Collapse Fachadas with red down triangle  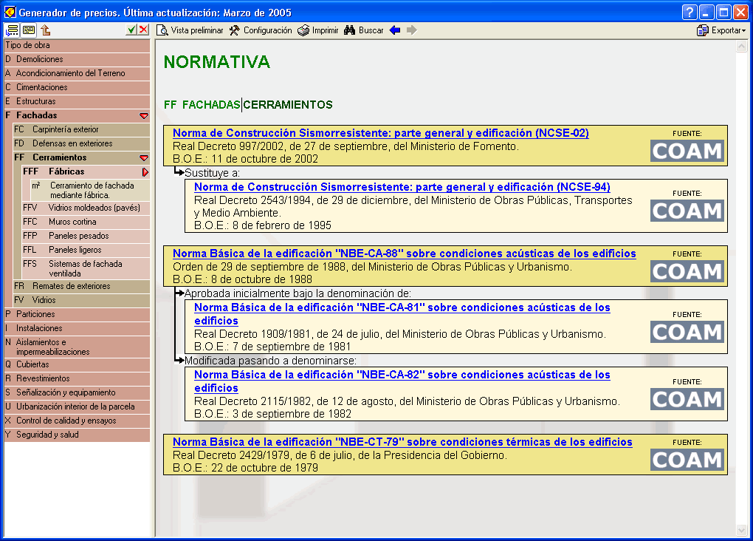click(x=144, y=116)
